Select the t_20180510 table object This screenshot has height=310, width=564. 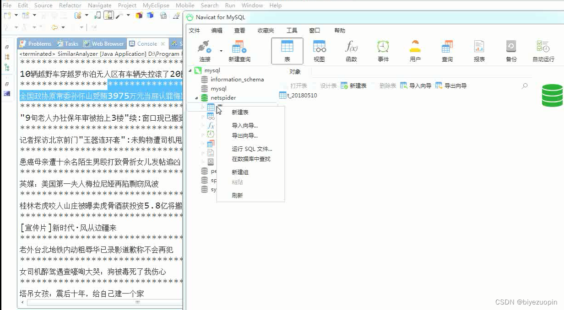click(298, 95)
